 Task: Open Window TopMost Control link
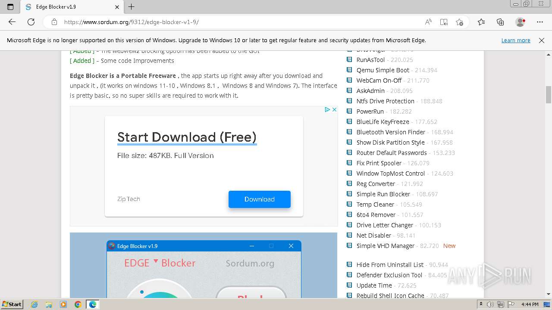[391, 174]
